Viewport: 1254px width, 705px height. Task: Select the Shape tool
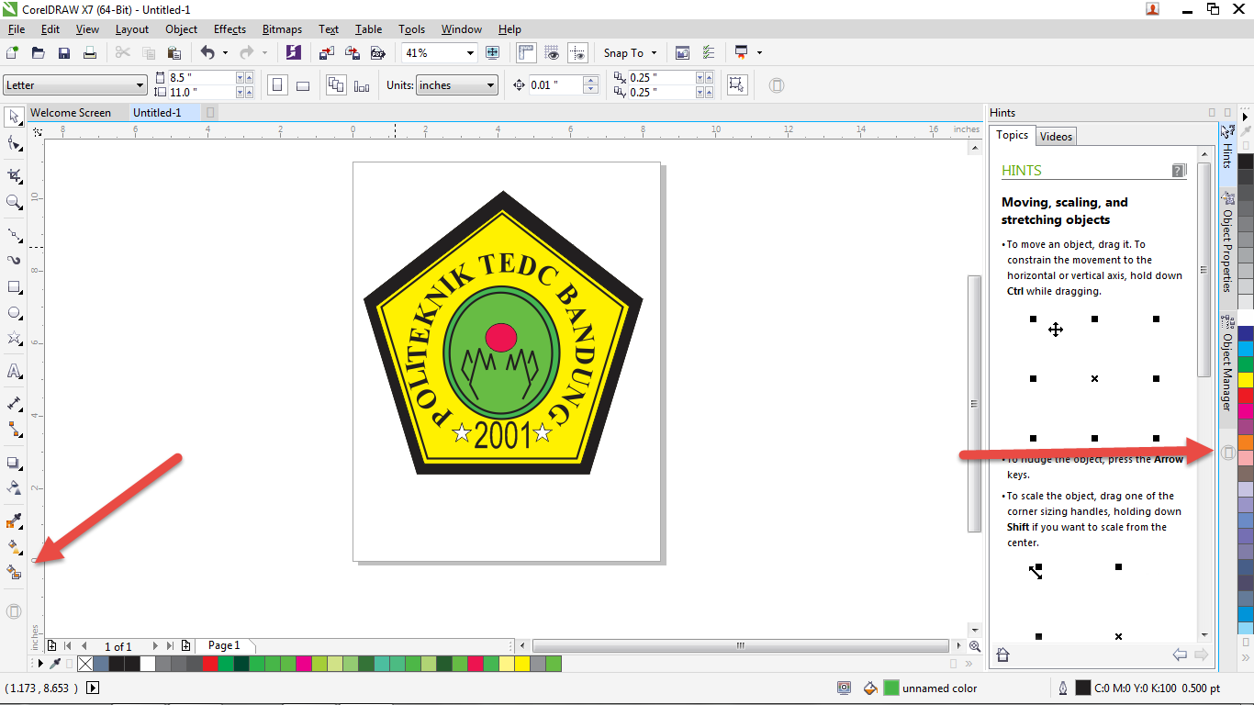click(14, 144)
